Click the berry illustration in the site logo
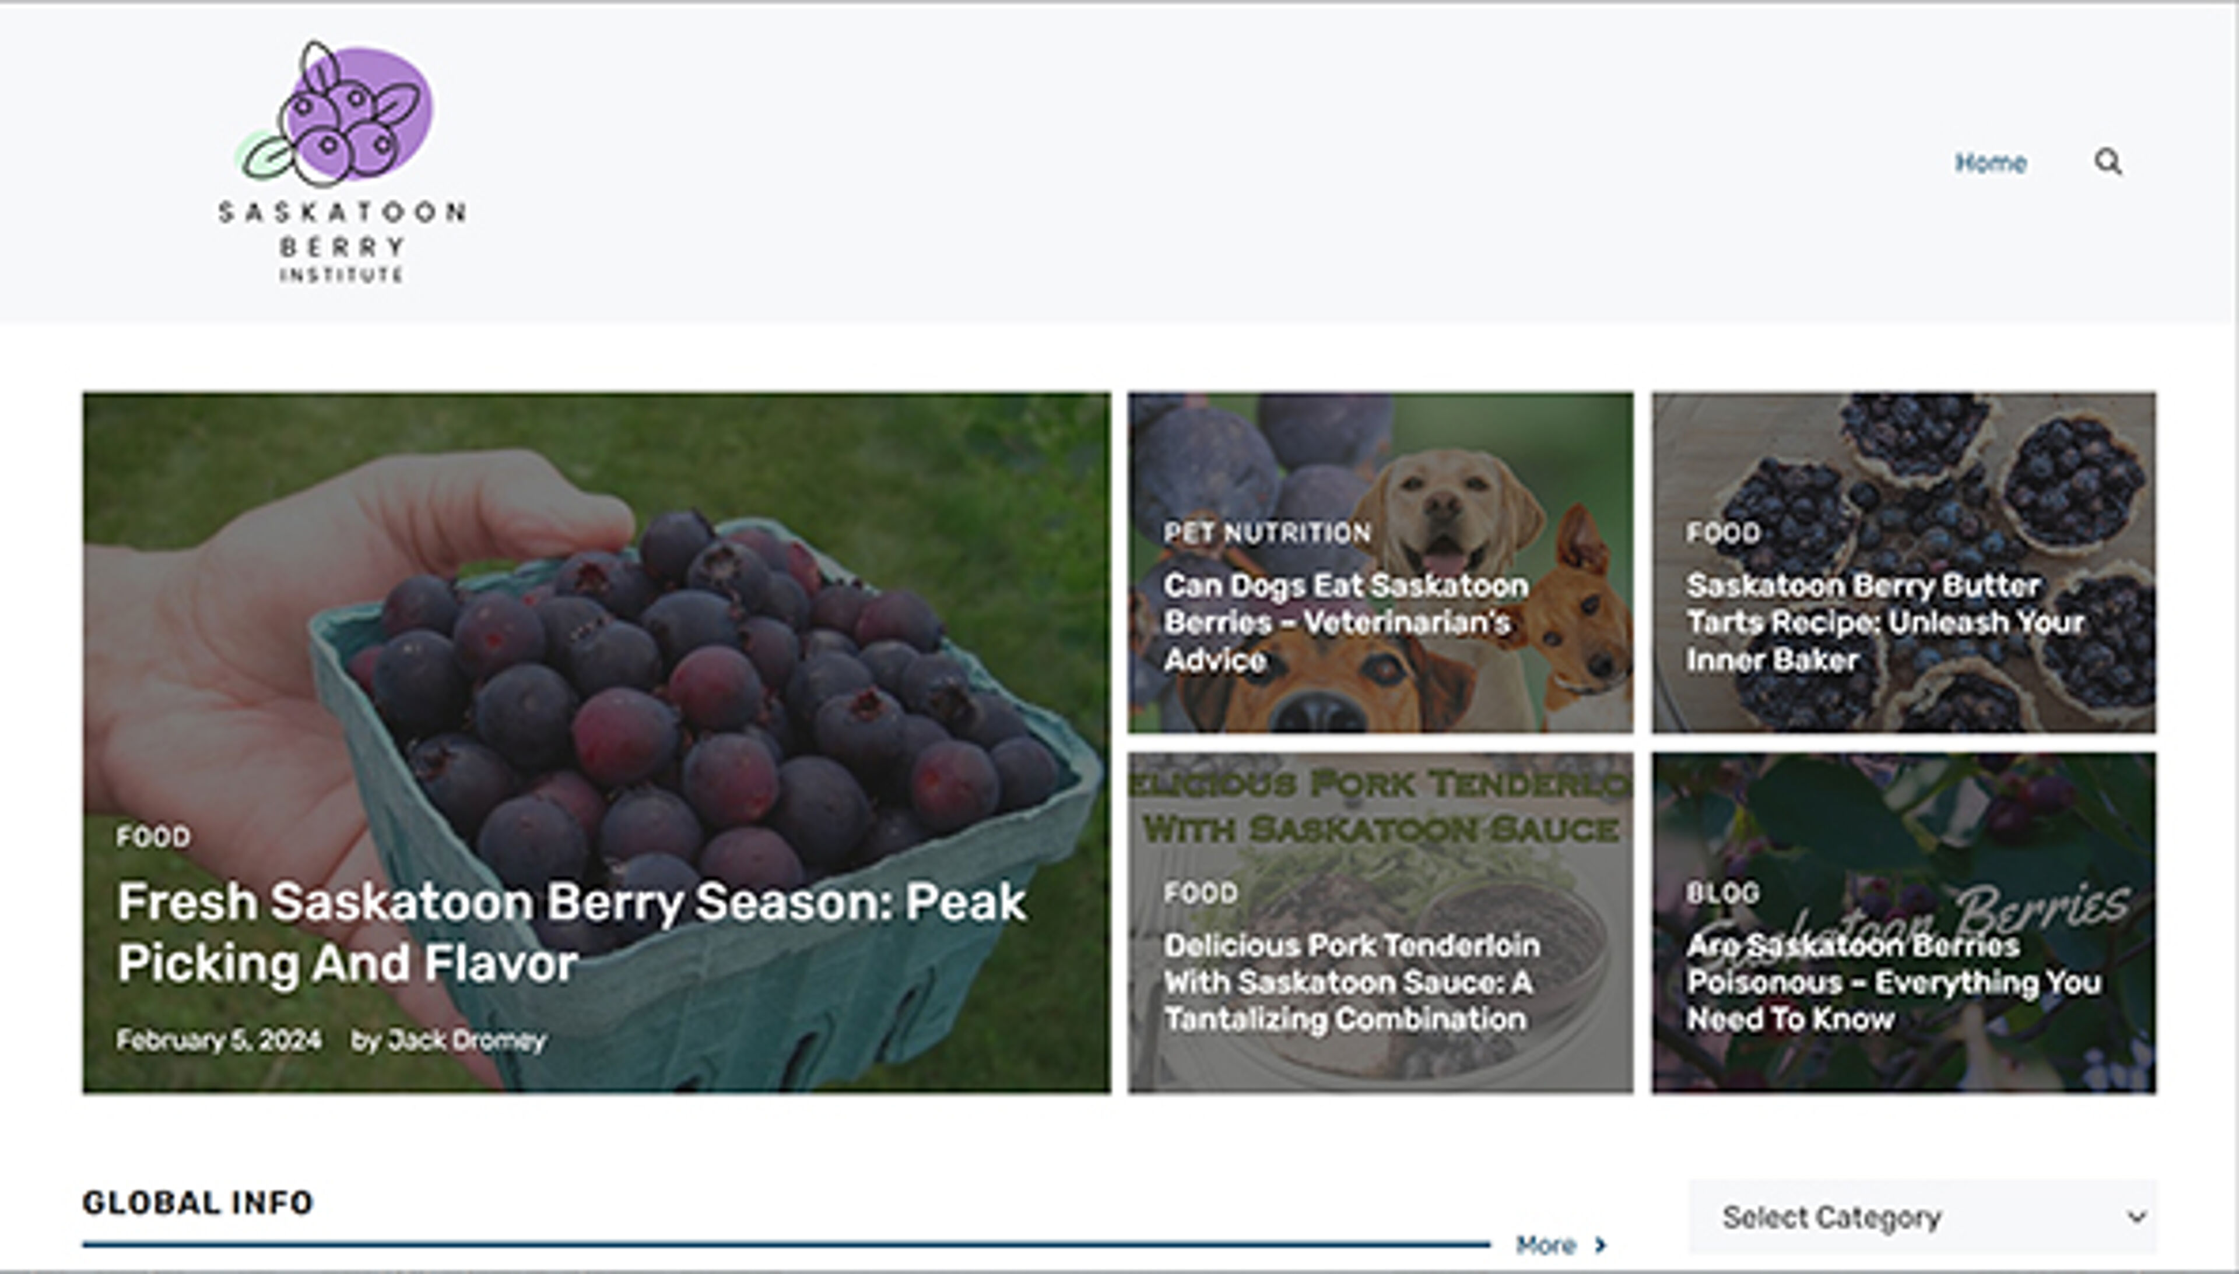Screen dimensions: 2239x1274 (x=350, y=114)
